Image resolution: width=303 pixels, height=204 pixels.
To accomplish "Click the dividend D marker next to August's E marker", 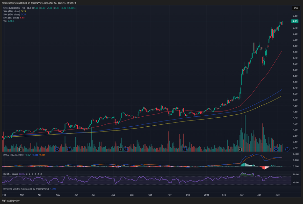I will coord(125,150).
